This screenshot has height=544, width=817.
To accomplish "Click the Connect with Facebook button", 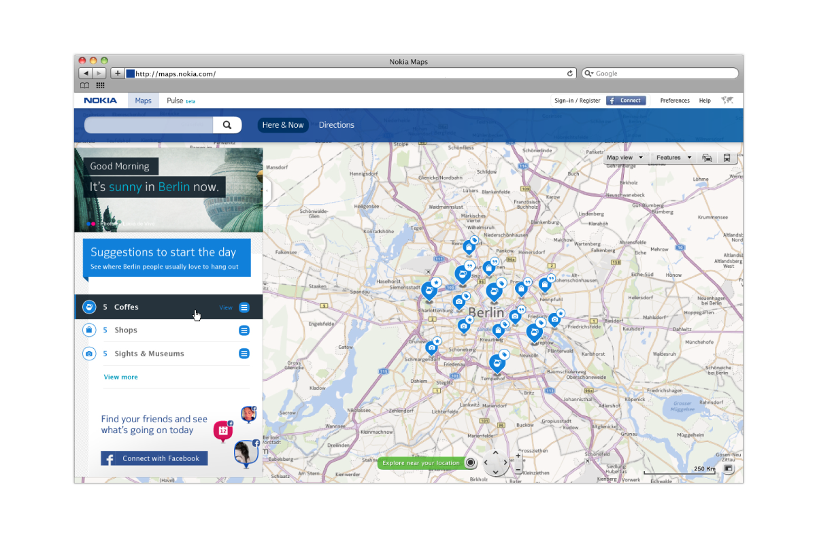I will point(154,458).
